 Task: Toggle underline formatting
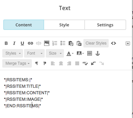22,43
